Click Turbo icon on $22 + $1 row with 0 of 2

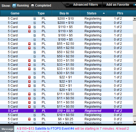(x=29, y=86)
